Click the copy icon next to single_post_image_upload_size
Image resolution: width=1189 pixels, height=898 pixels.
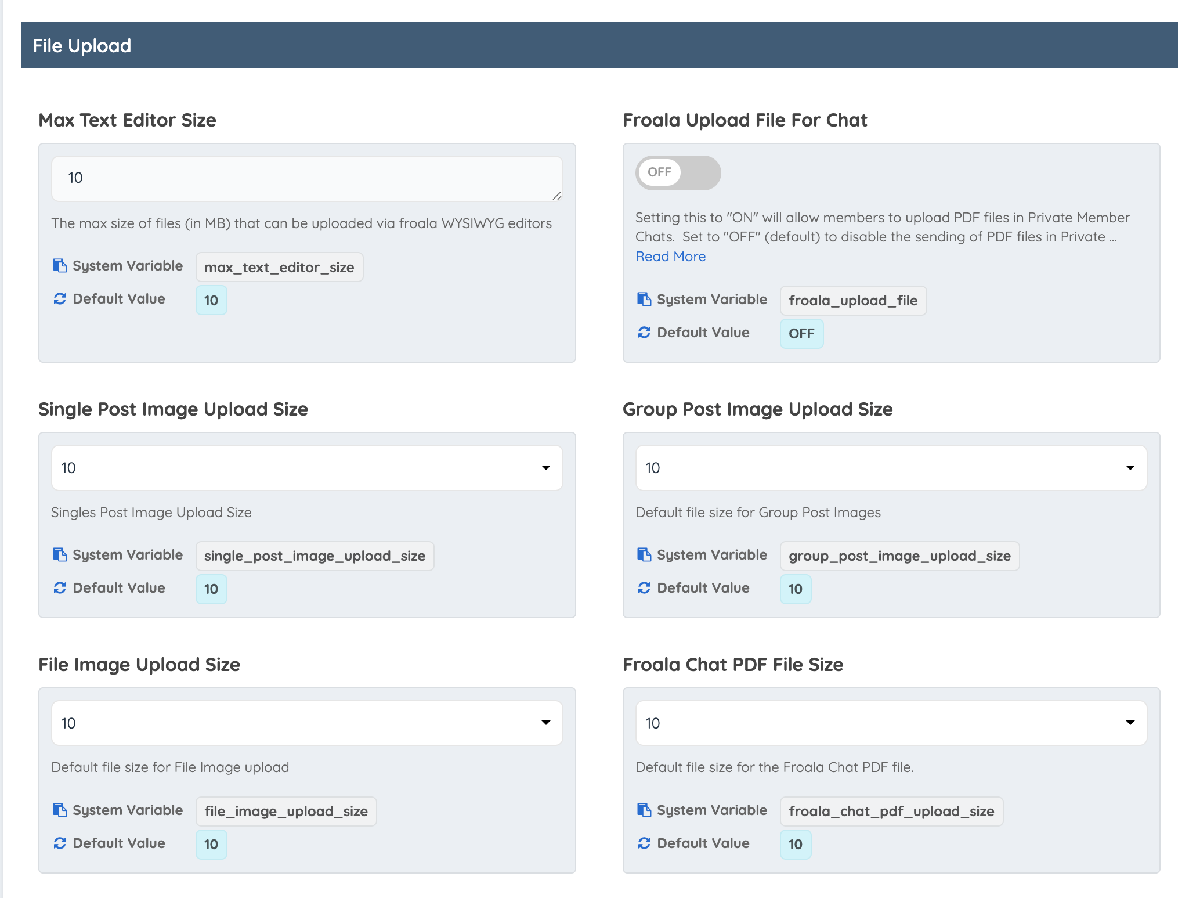pyautogui.click(x=60, y=555)
